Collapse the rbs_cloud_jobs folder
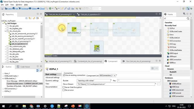The width and height of the screenshot is (194, 109). tap(5, 31)
